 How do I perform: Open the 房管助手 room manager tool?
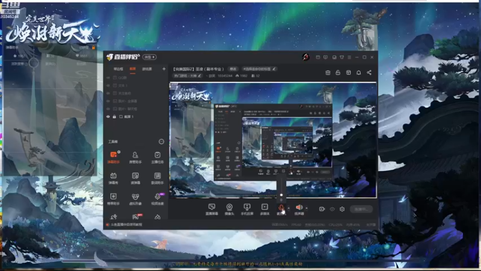[135, 157]
